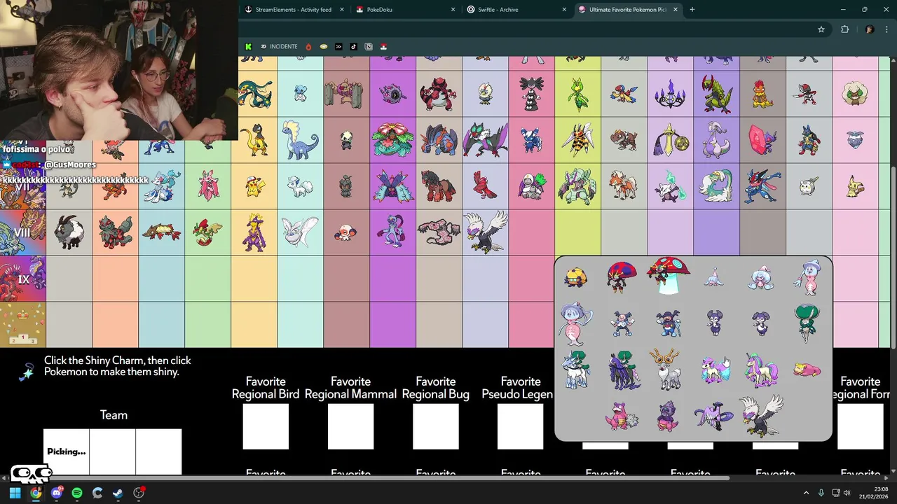
Task: Select Galarian Articuno in the popup
Action: tap(714, 416)
